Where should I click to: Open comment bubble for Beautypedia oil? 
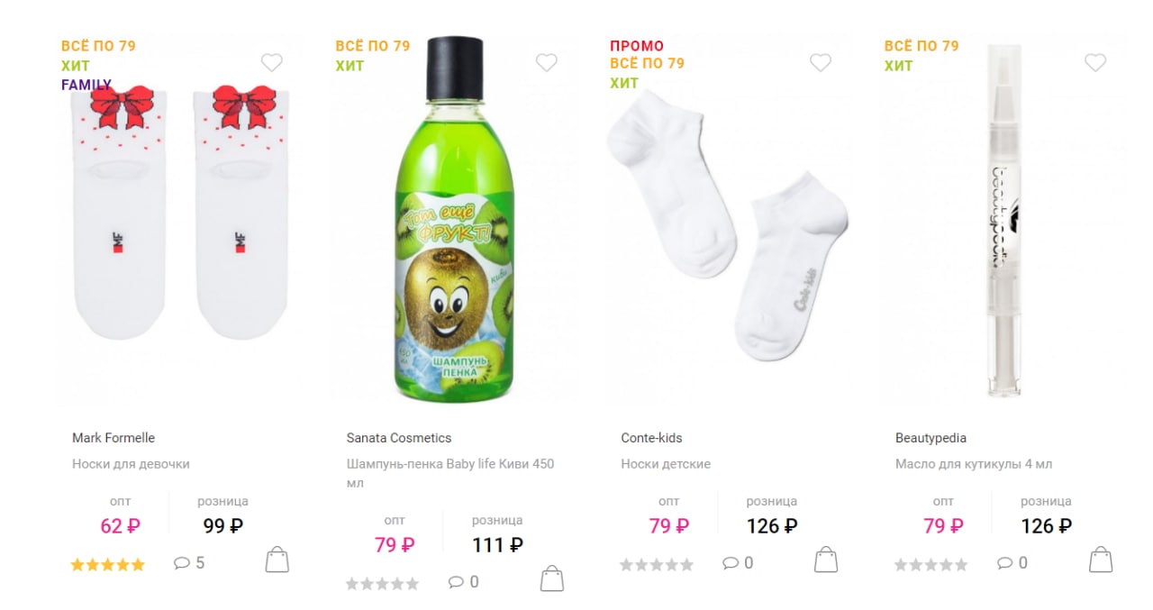1012,563
